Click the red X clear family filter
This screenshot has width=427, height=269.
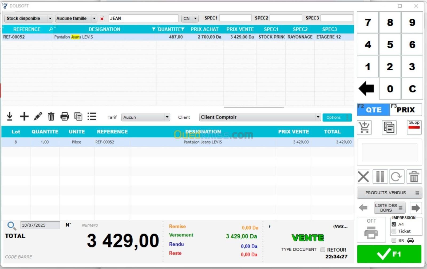pos(102,19)
